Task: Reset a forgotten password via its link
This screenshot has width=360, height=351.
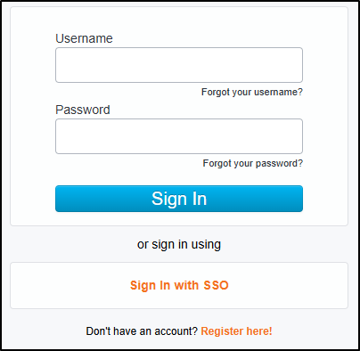Action: pyautogui.click(x=253, y=163)
